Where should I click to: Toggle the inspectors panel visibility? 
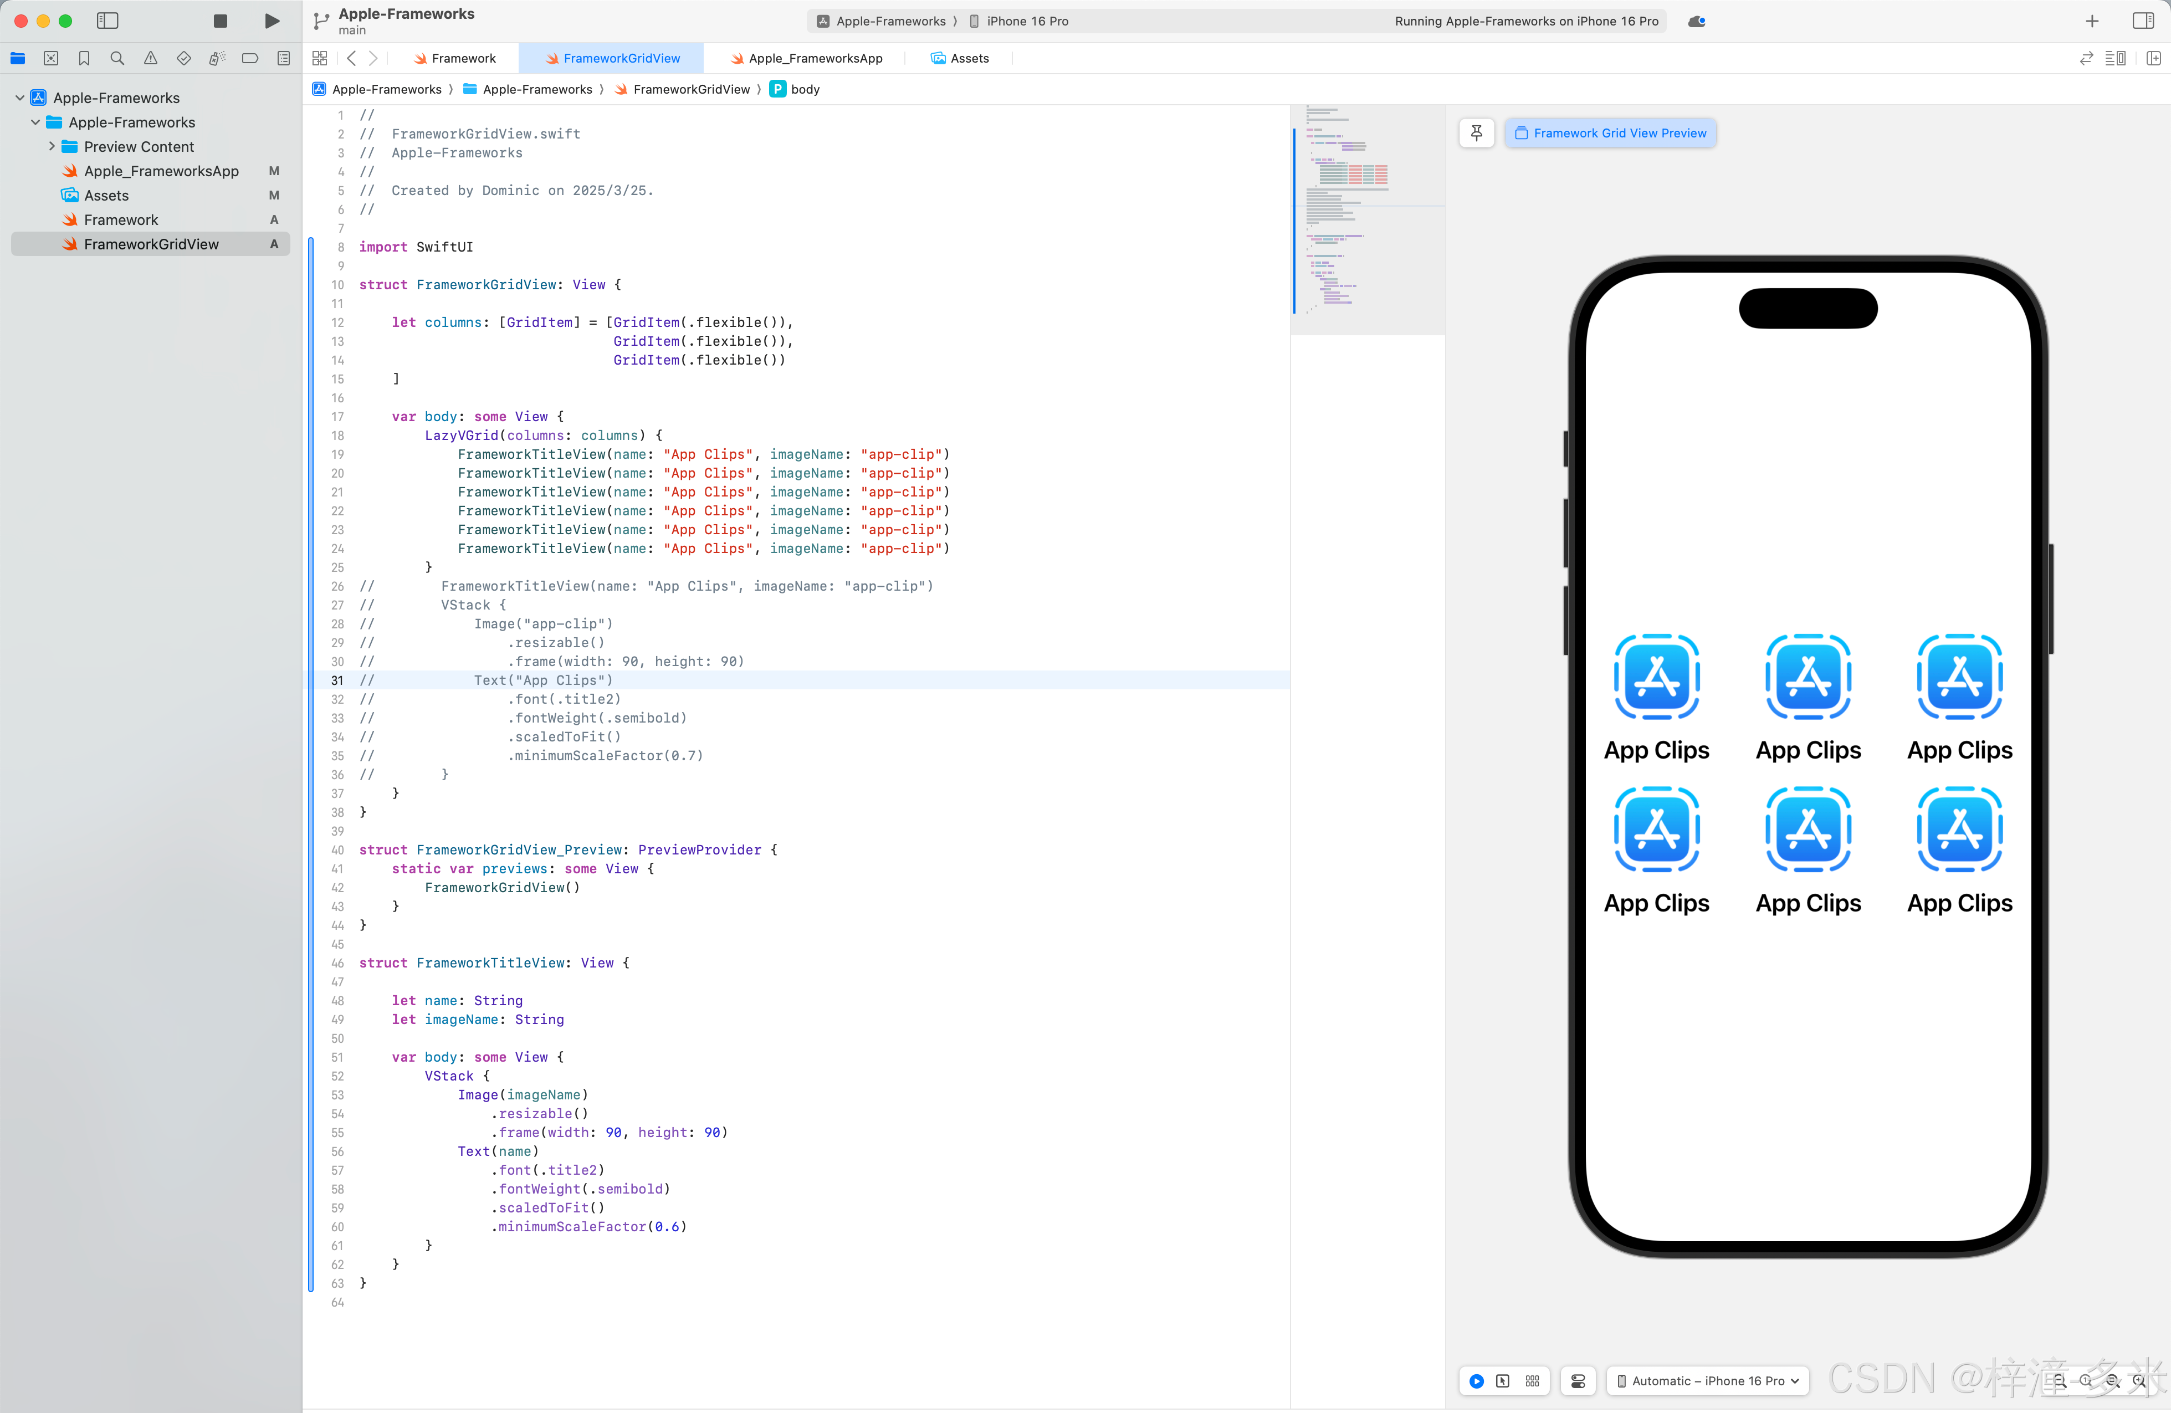tap(2143, 21)
